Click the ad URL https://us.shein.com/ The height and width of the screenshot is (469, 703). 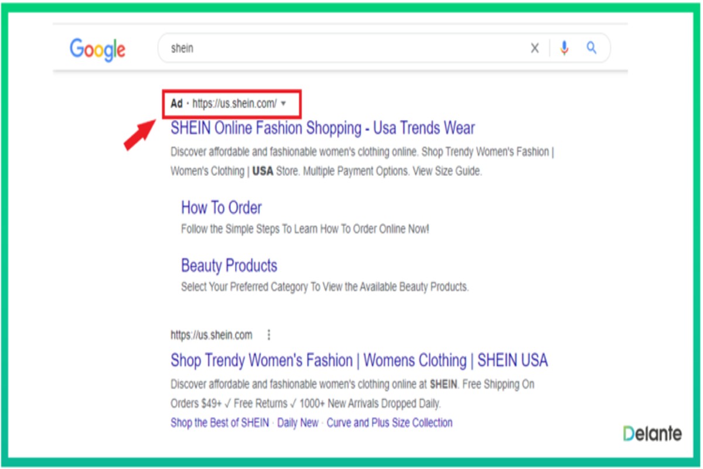pyautogui.click(x=234, y=104)
